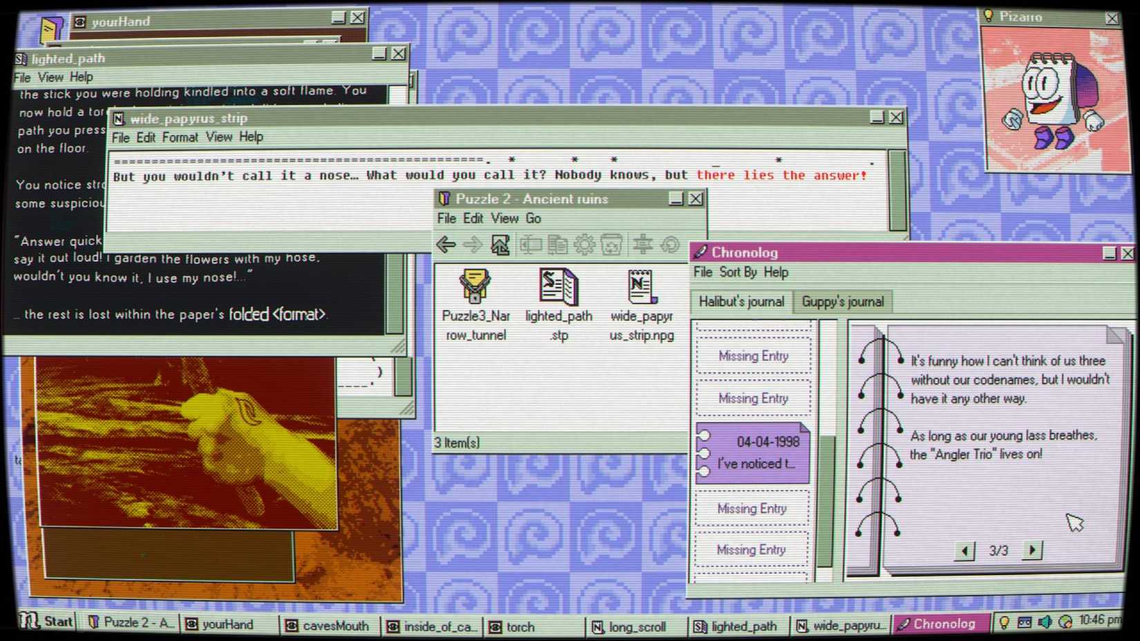The height and width of the screenshot is (641, 1140).
Task: Click the folded <format> highlighted text
Action: point(277,314)
